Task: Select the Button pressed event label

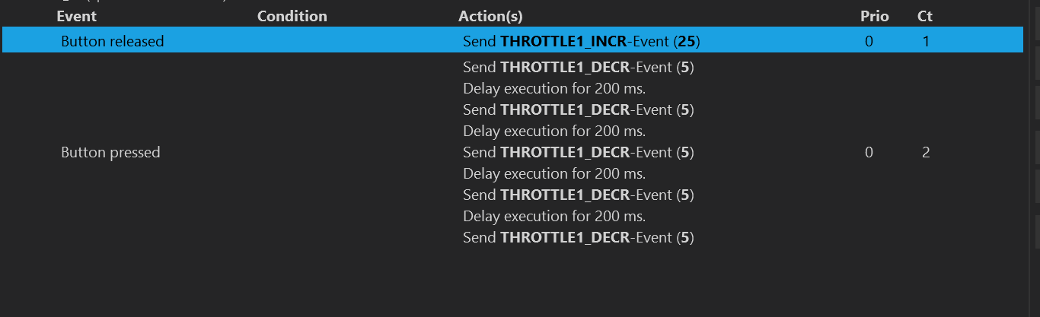Action: pos(110,152)
